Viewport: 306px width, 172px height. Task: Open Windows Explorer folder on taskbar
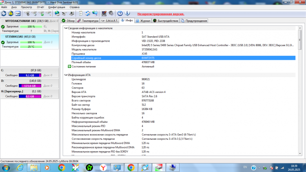pyautogui.click(x=34, y=168)
